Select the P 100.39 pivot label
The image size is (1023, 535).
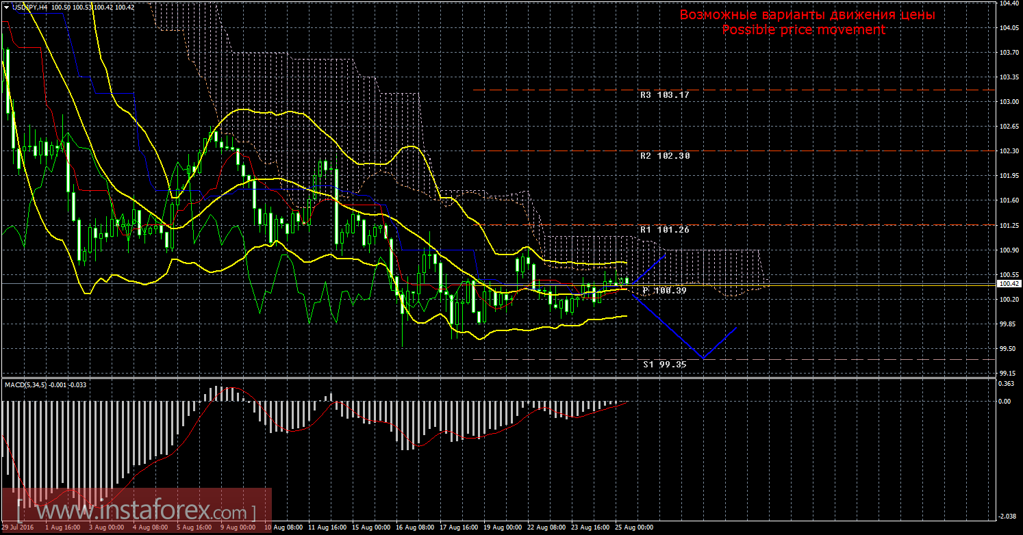point(665,291)
